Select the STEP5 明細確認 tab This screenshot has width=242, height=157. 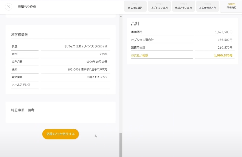point(231,6)
